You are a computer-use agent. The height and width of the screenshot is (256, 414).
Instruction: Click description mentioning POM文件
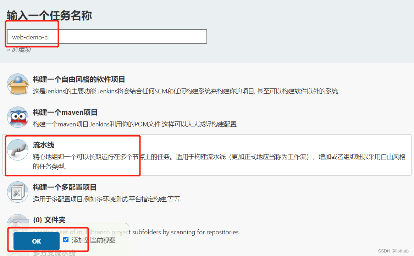click(136, 124)
